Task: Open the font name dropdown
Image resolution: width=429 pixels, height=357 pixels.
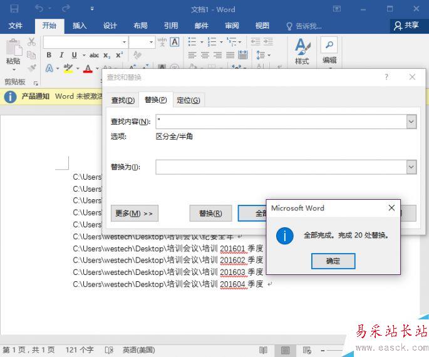Action: coord(124,42)
